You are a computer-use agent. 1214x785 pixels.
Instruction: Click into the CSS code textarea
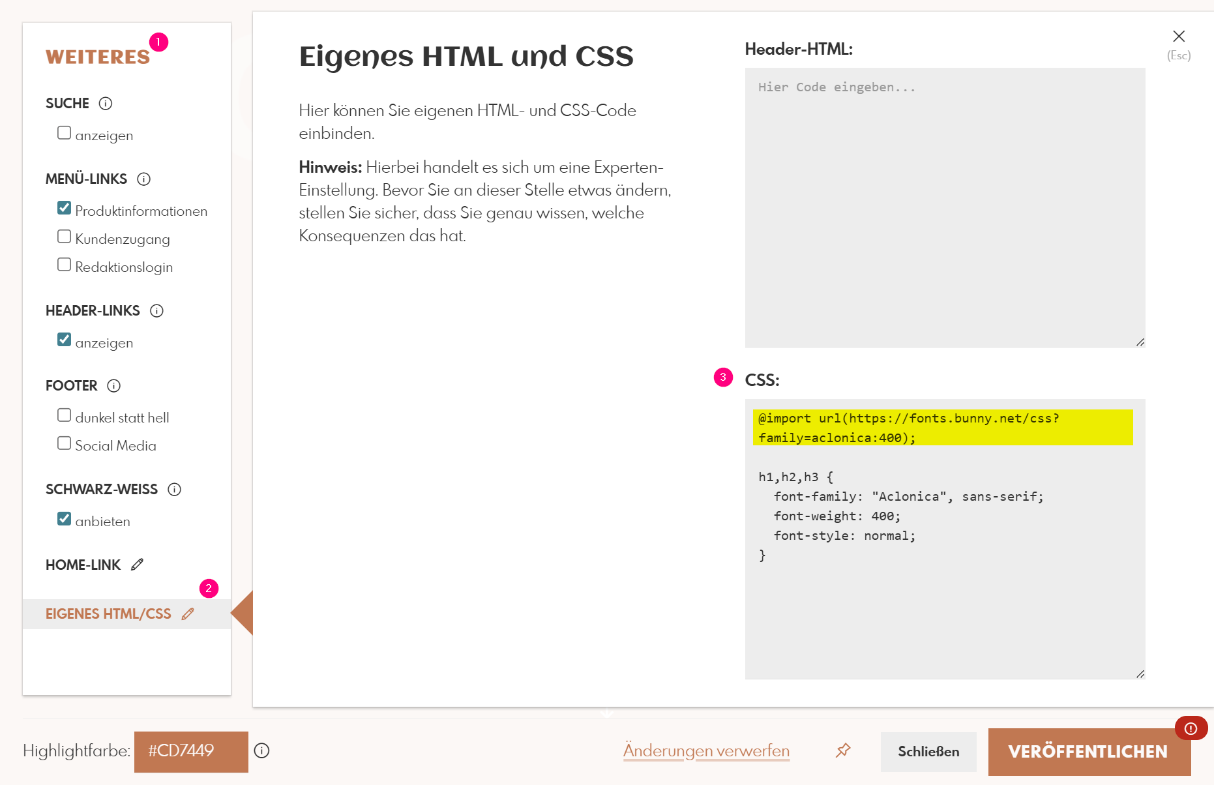[945, 539]
